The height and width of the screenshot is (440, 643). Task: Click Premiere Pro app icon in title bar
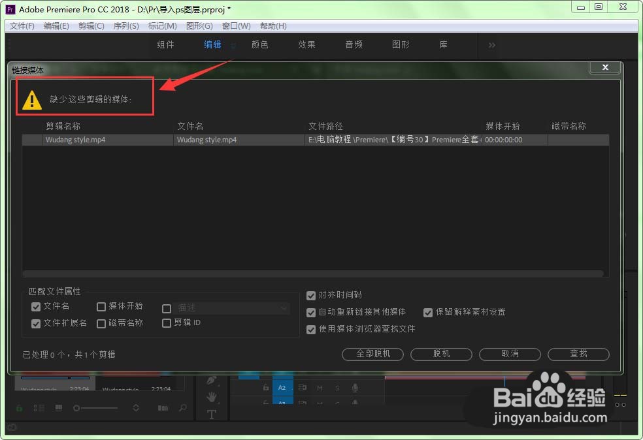[10, 9]
